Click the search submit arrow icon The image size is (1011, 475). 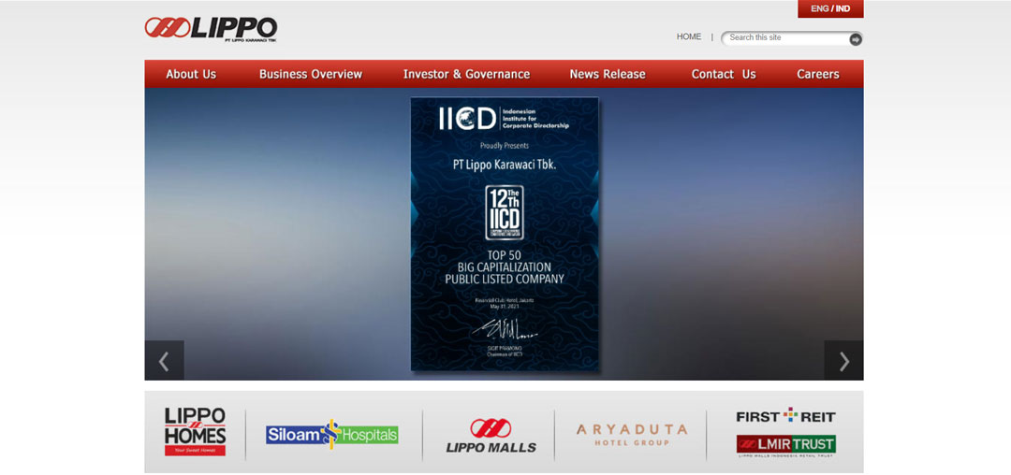(855, 39)
